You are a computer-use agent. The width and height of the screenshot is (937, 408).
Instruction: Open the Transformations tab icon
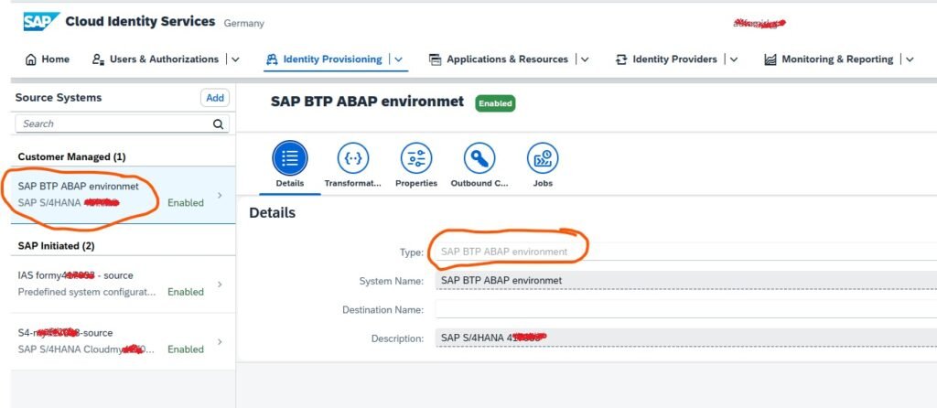pos(353,158)
